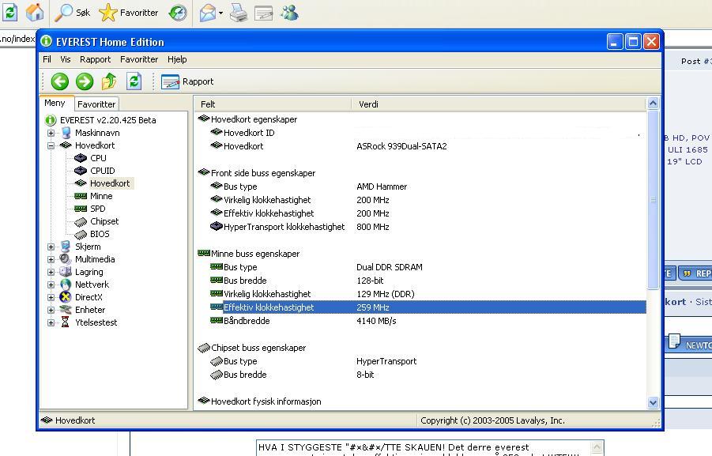This screenshot has height=456, width=712.
Task: Select BIOS tree item
Action: (100, 235)
